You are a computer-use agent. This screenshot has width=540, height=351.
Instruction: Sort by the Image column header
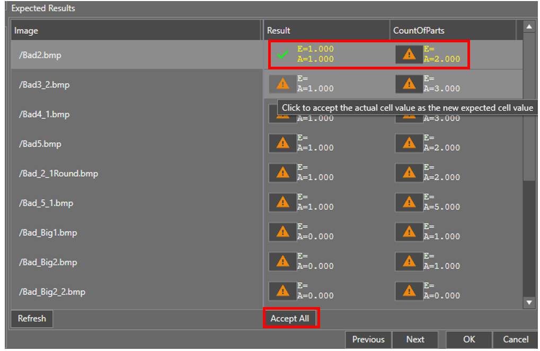pos(136,31)
